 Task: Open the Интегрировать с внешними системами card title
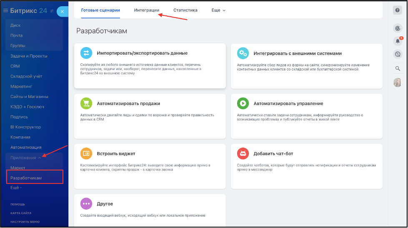298,53
